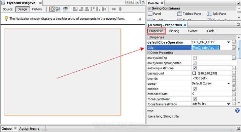The width and height of the screenshot is (241, 132).
Task: Open custom editor for background
Action: click(x=234, y=73)
